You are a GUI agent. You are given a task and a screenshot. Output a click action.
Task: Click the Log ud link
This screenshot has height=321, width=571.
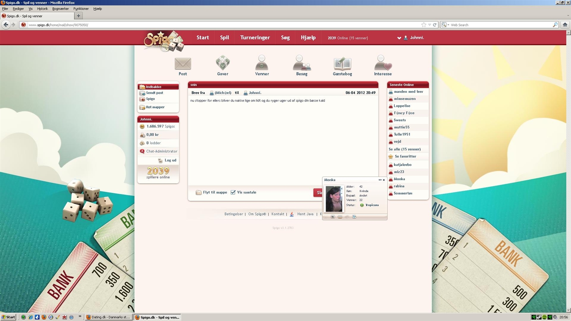click(170, 160)
